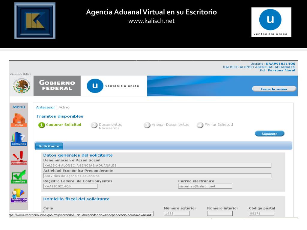
Task: Click the Registro Federal de Contribuyentes field
Action: 70,186
